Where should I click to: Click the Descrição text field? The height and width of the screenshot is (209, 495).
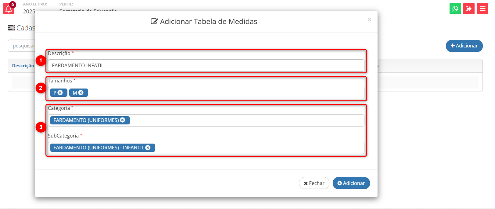(206, 65)
